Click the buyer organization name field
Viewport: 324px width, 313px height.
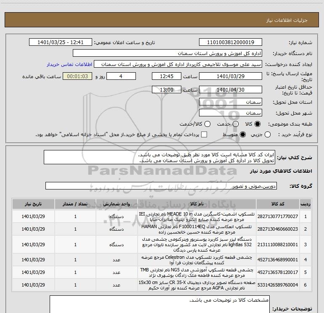pyautogui.click(x=167, y=53)
